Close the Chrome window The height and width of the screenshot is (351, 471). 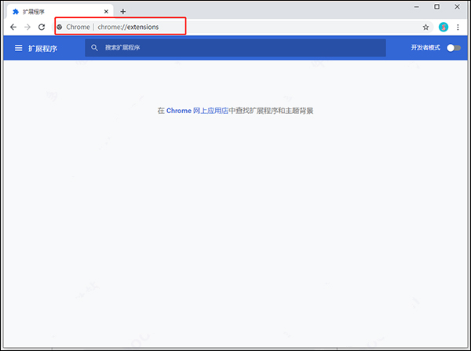tap(457, 6)
